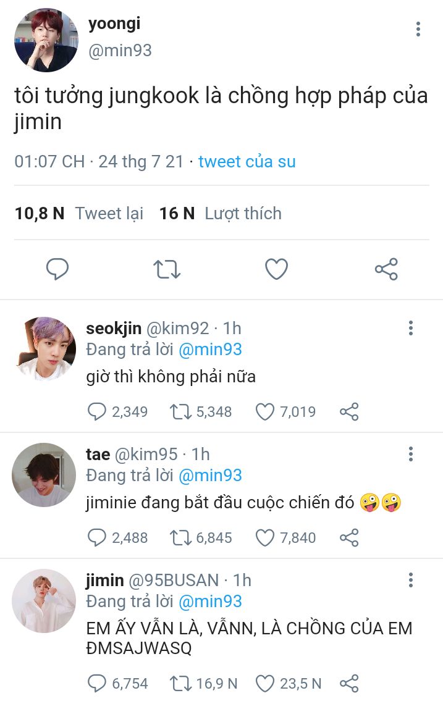Image resolution: width=443 pixels, height=701 pixels.
Task: Open @min93 mention in jimin's reply
Action: (x=210, y=602)
